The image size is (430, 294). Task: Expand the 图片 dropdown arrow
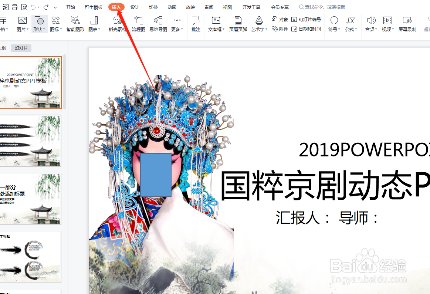(28, 29)
